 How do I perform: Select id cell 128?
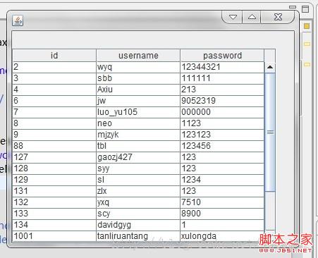[x=54, y=168]
